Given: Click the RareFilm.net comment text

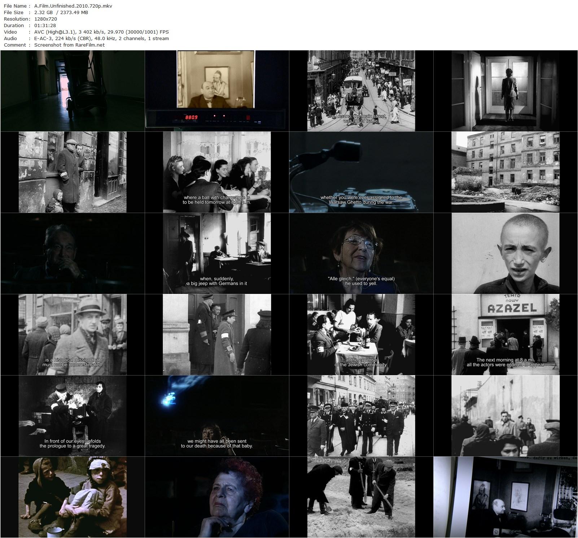Looking at the screenshot, I should pyautogui.click(x=69, y=45).
